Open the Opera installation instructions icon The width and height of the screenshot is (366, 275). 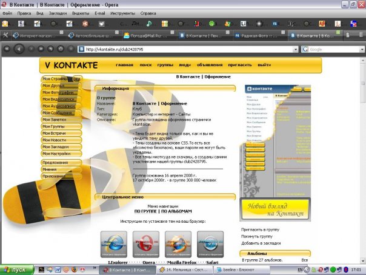point(146,245)
